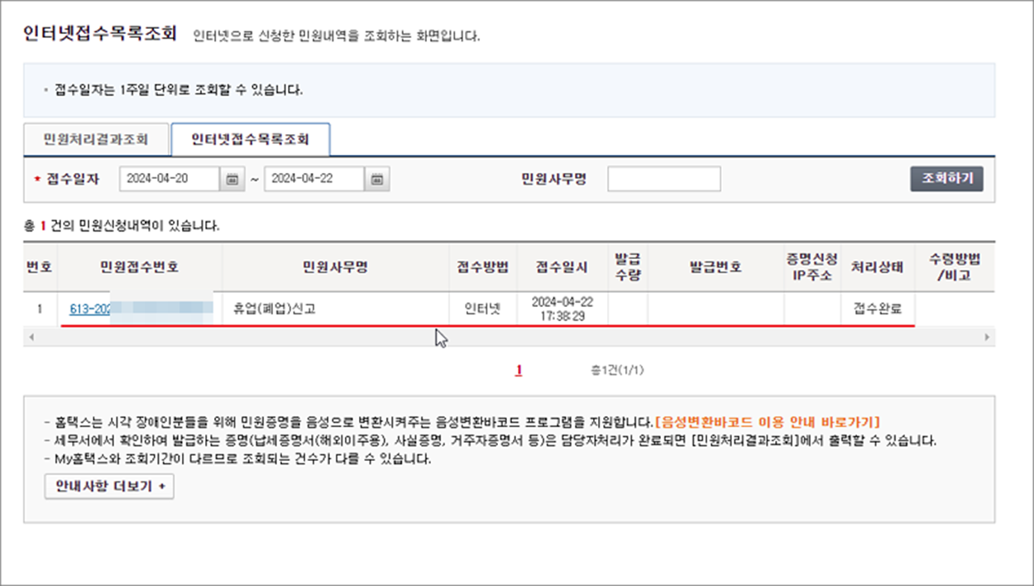Click right arrow of horizontal table scrollbar
The width and height of the screenshot is (1034, 586).
(986, 338)
